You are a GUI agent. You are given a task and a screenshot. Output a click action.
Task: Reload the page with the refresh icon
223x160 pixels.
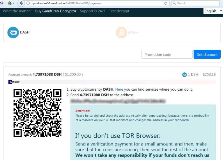tap(166, 3)
